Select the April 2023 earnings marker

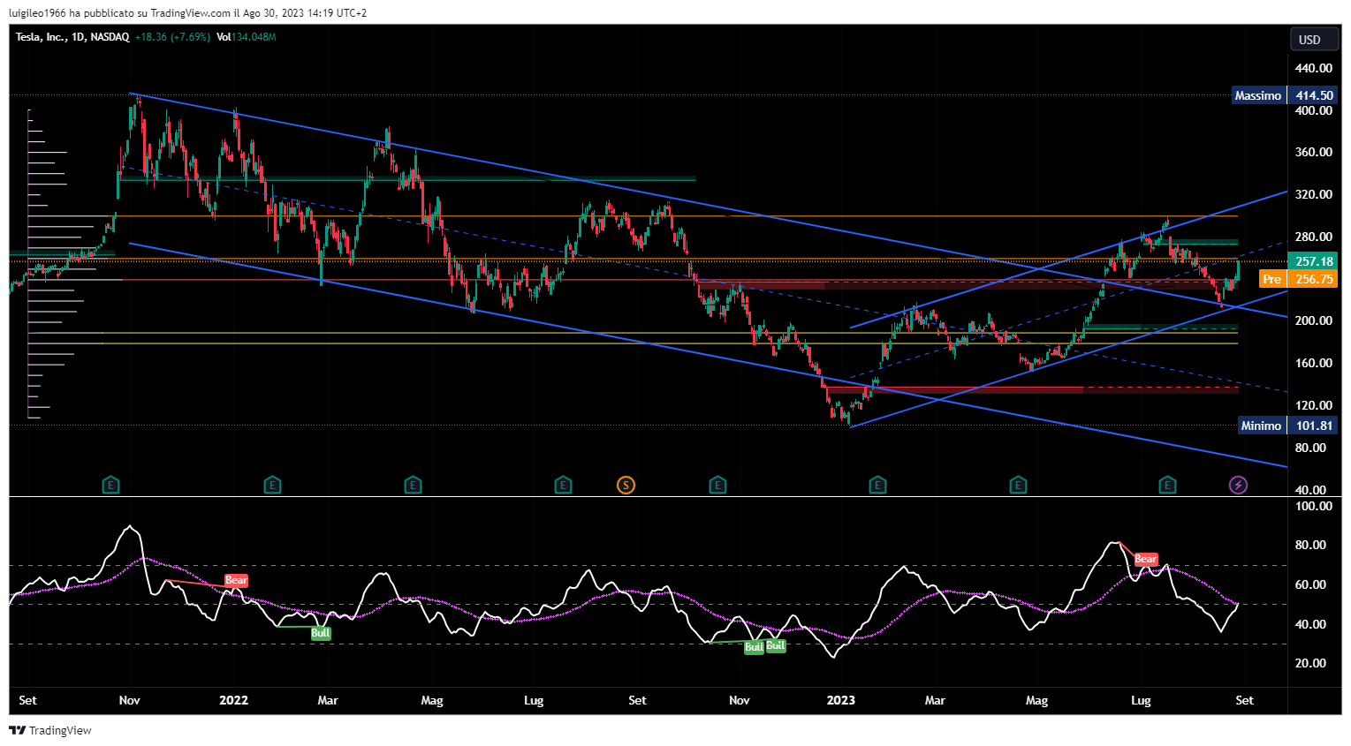click(x=1018, y=485)
